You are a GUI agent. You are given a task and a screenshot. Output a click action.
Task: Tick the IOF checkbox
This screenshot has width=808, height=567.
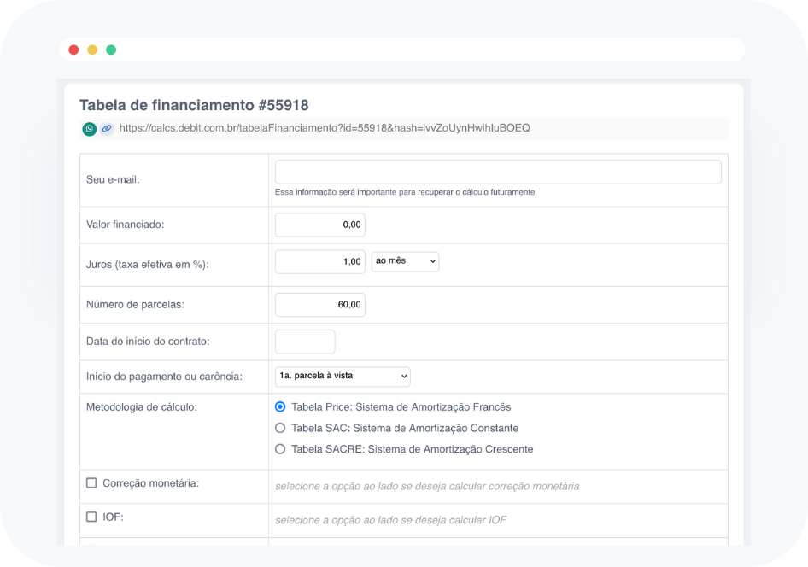point(91,517)
